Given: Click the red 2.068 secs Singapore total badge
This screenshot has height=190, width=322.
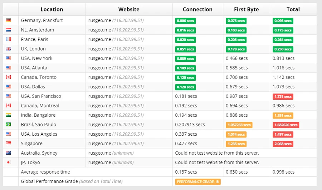Looking at the screenshot, I should tap(283, 144).
